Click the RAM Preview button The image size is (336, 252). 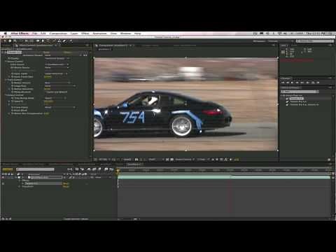pyautogui.click(x=318, y=83)
